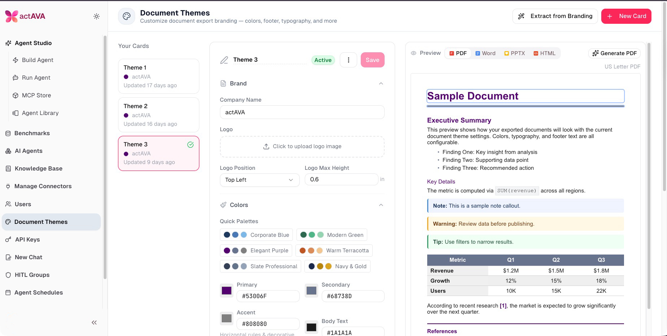Image resolution: width=667 pixels, height=336 pixels.
Task: Open the Logo Position dropdown
Action: [x=260, y=180]
